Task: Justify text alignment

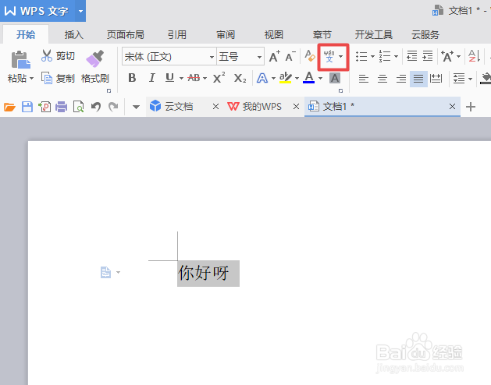Action: (x=418, y=78)
